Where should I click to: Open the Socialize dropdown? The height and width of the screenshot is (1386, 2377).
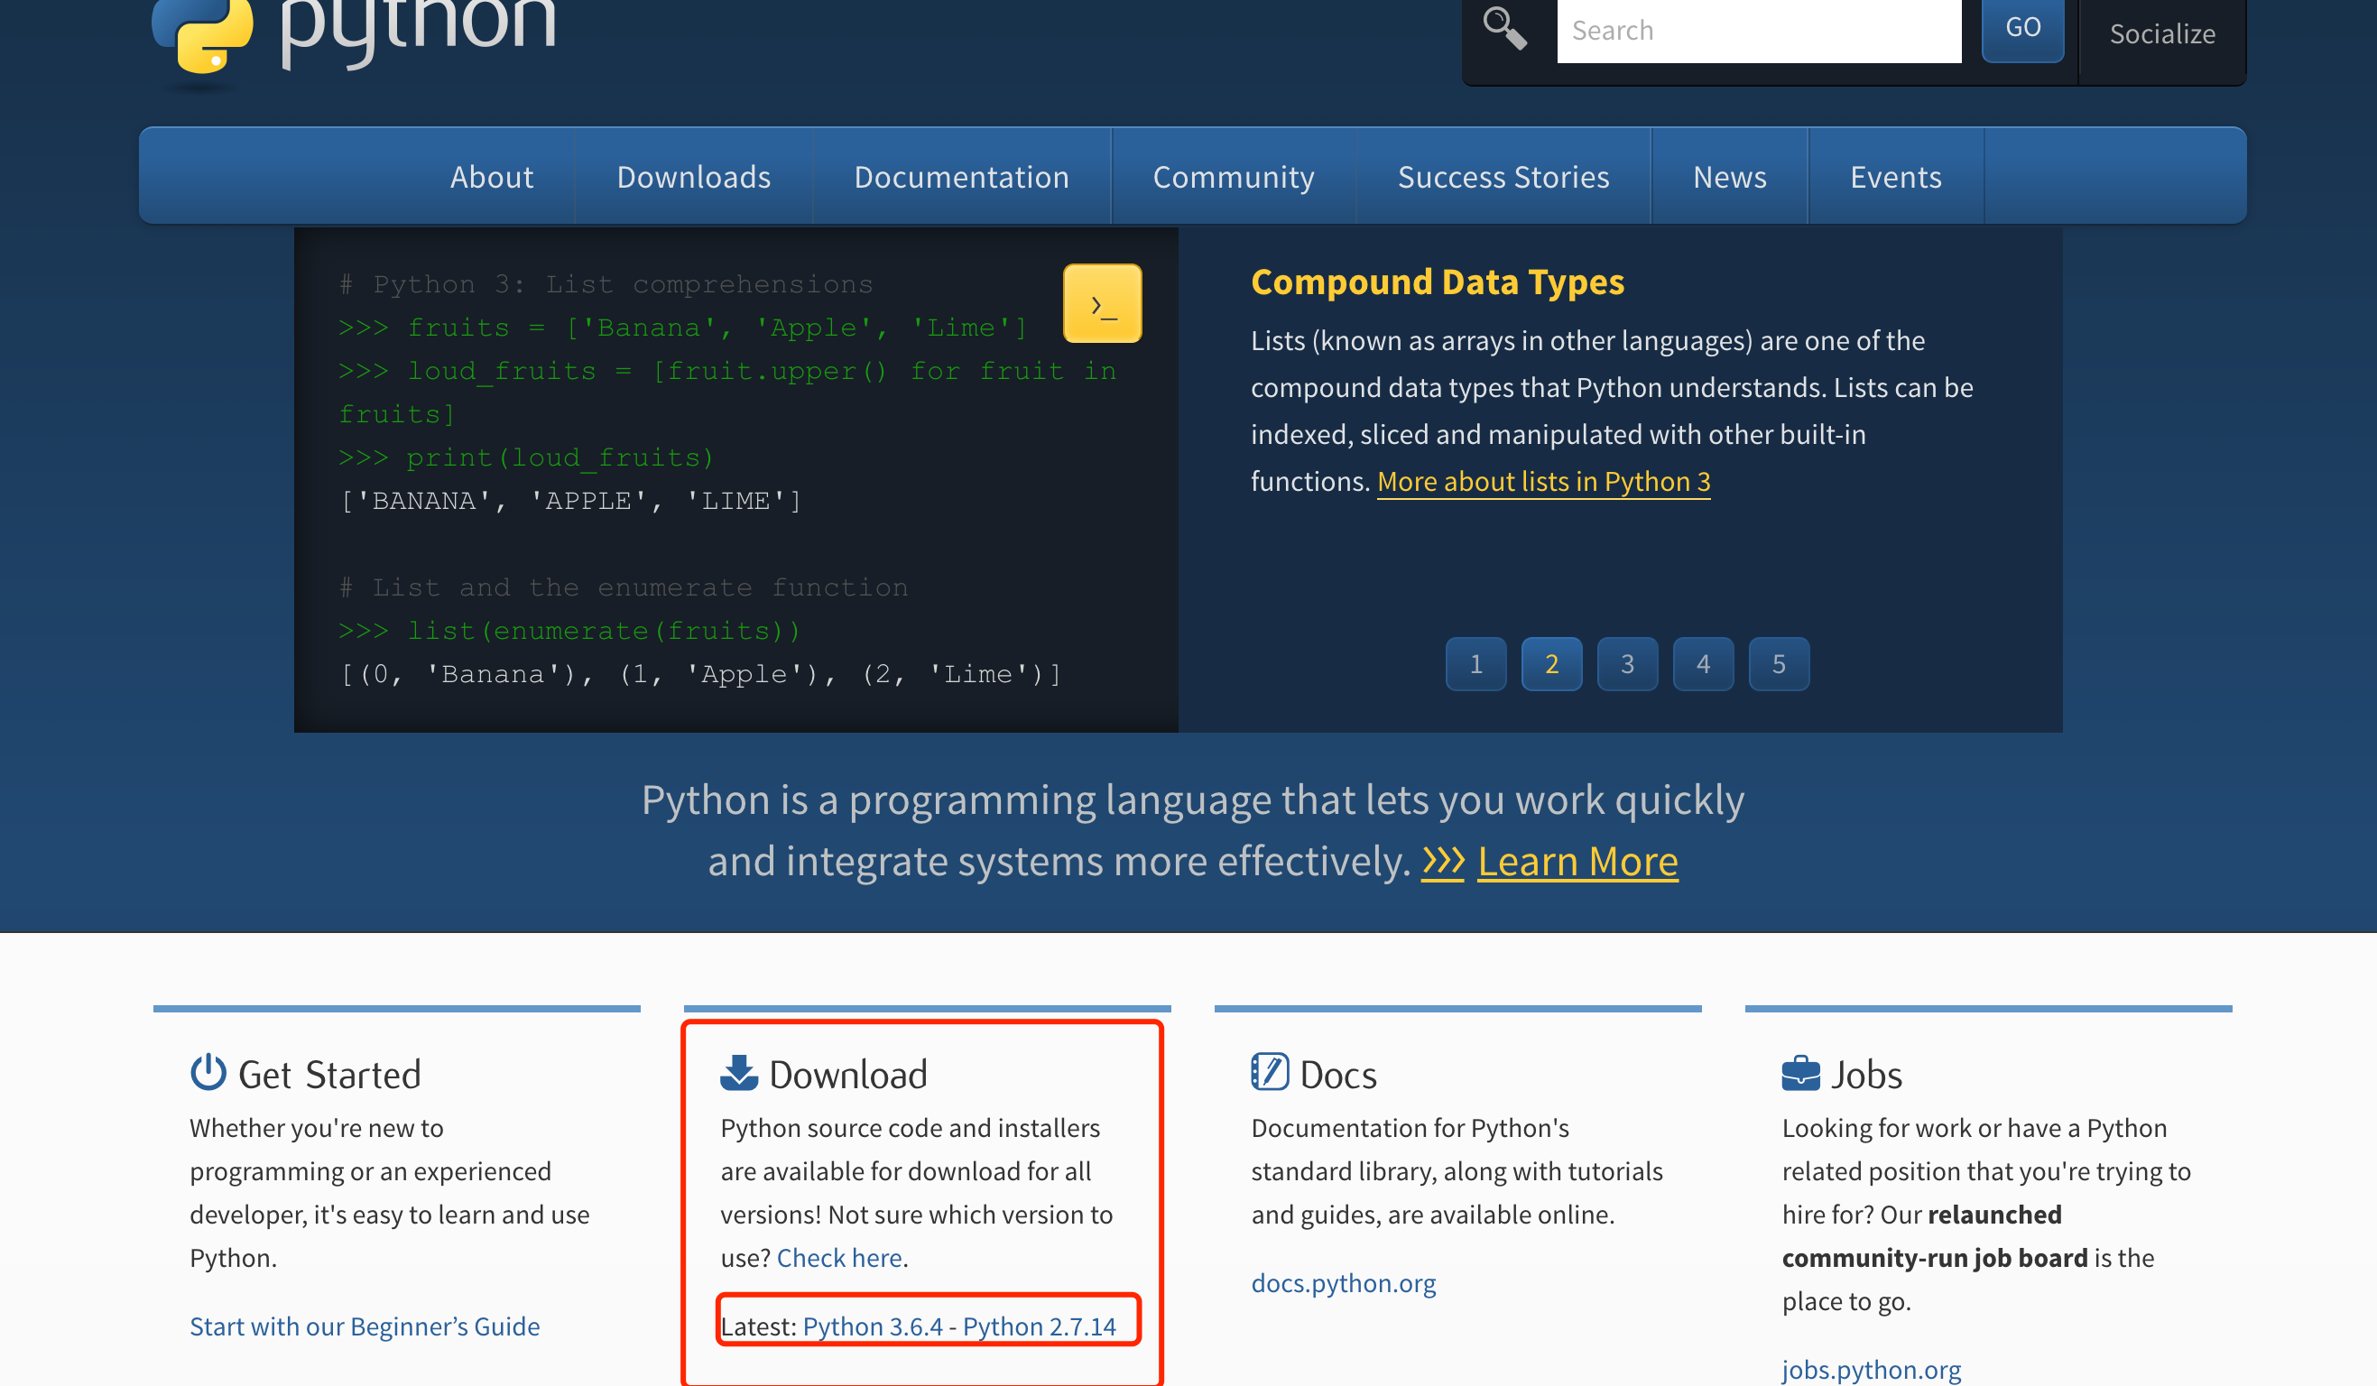click(2162, 34)
